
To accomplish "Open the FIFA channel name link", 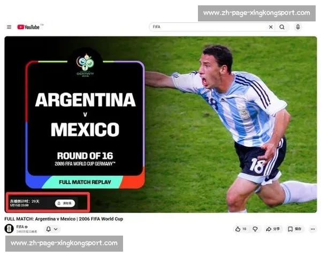I will [20, 226].
